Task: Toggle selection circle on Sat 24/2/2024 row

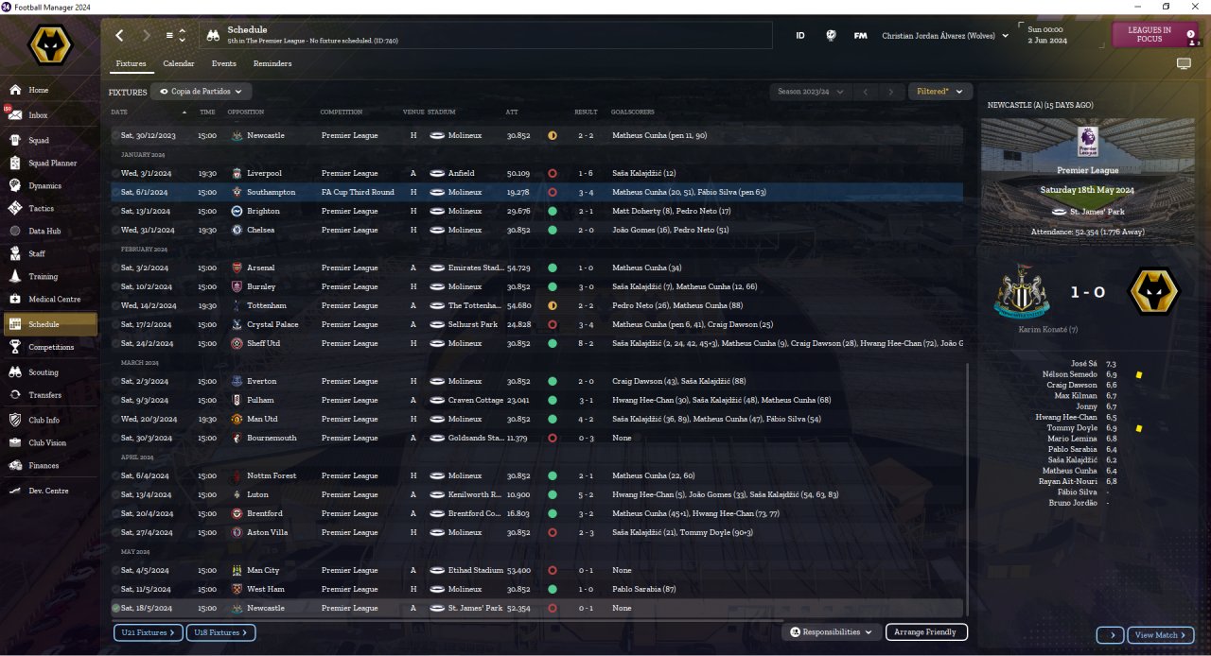Action: [115, 343]
